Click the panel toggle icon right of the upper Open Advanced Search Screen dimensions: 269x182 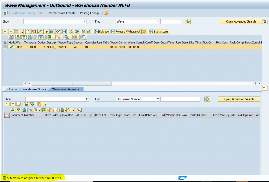(x=265, y=21)
